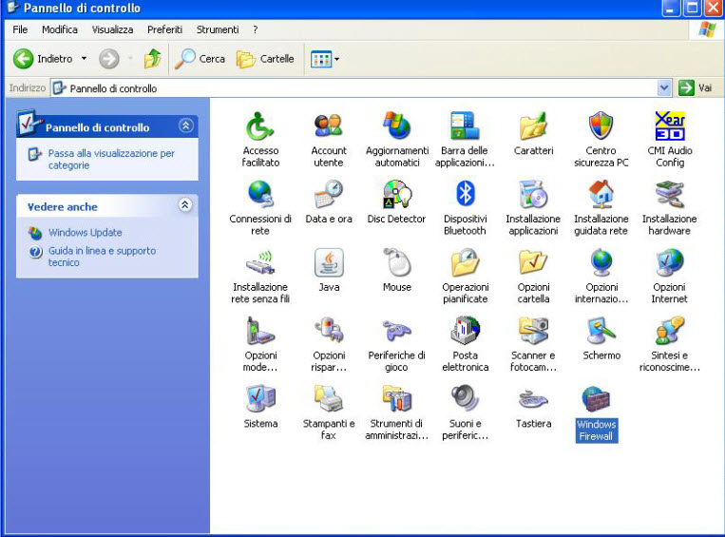Click the Windows Update link

click(x=85, y=232)
